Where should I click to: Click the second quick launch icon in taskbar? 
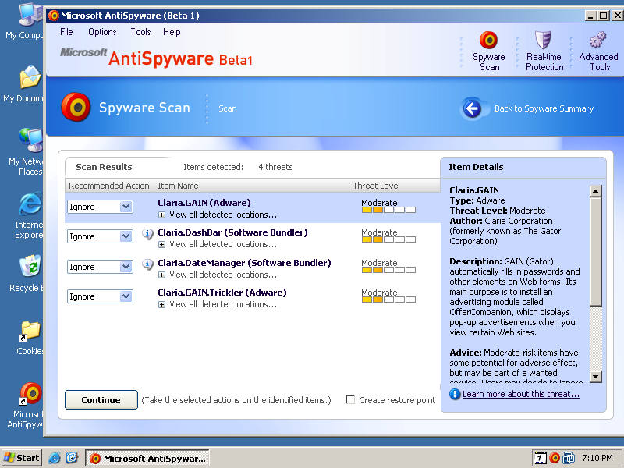click(x=72, y=458)
